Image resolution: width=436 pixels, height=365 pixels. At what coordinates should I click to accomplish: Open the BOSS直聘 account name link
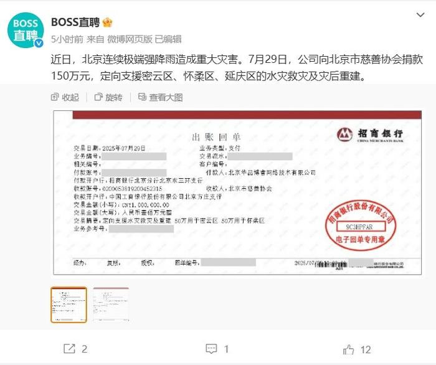pyautogui.click(x=75, y=22)
